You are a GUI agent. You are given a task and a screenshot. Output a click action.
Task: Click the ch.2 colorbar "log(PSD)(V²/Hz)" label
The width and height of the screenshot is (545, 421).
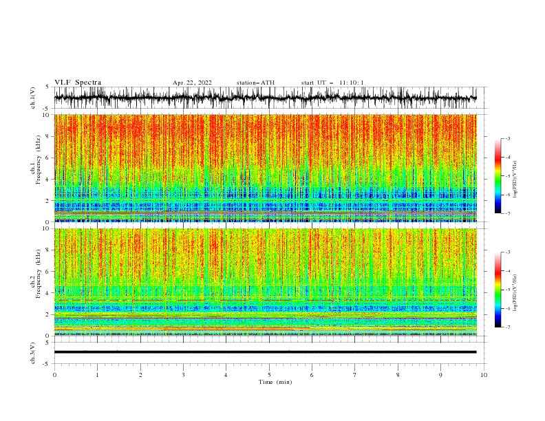coord(515,293)
